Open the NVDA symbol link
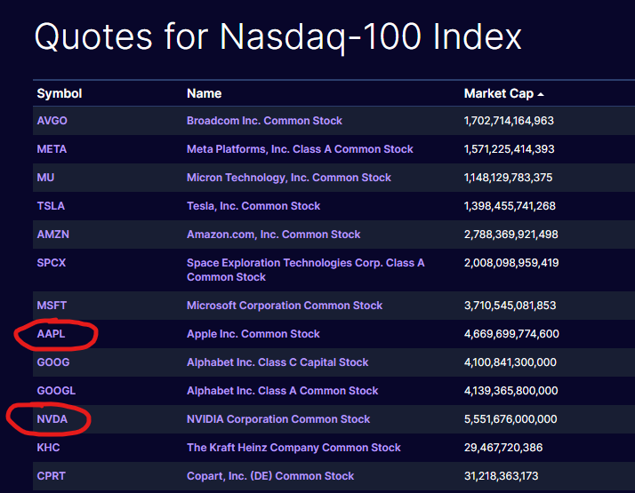Image resolution: width=635 pixels, height=493 pixels. 52,419
